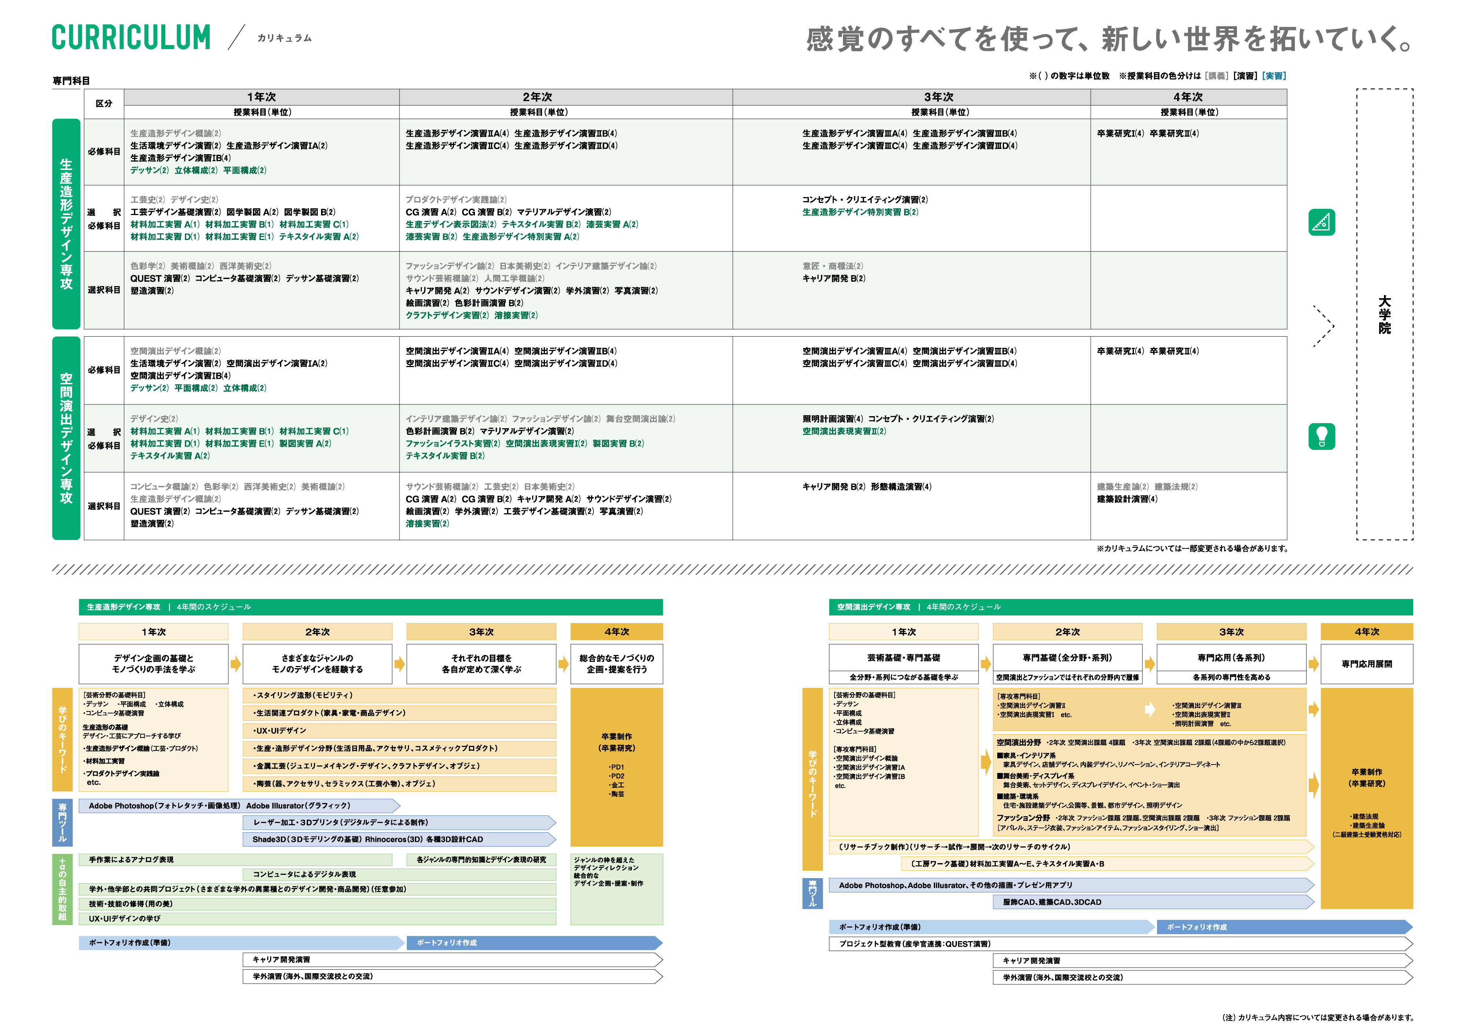Click vertical green label 生産造形デザイン専攻

[66, 224]
